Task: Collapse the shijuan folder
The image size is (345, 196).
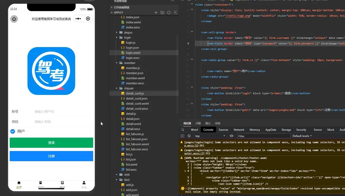Action: (129, 88)
